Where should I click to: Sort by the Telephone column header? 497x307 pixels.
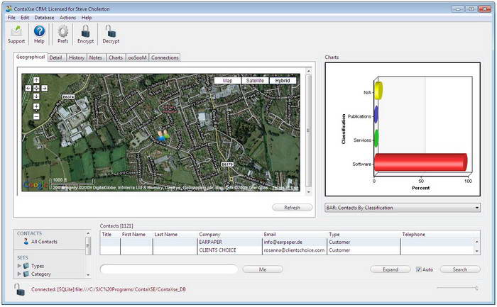[440, 235]
